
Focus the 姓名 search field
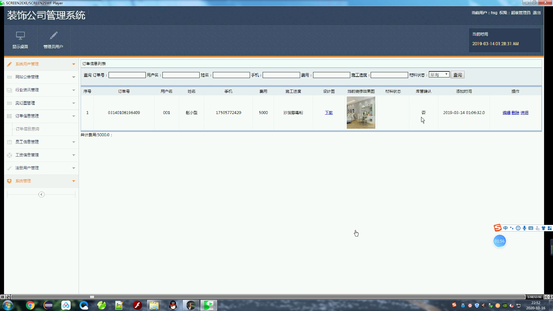point(231,75)
